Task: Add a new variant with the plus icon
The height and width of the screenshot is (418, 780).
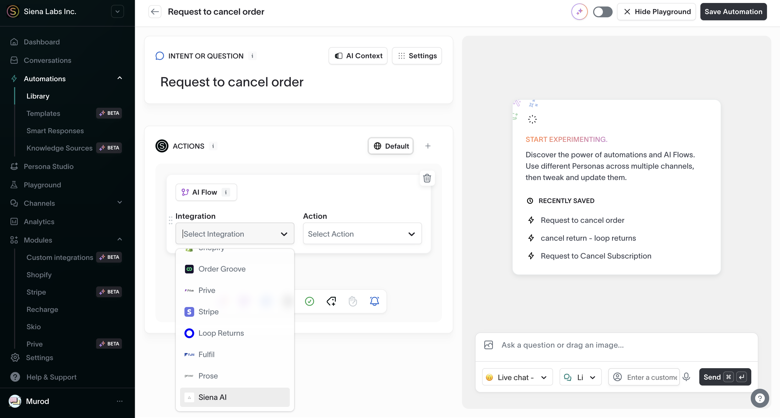Action: coord(428,146)
